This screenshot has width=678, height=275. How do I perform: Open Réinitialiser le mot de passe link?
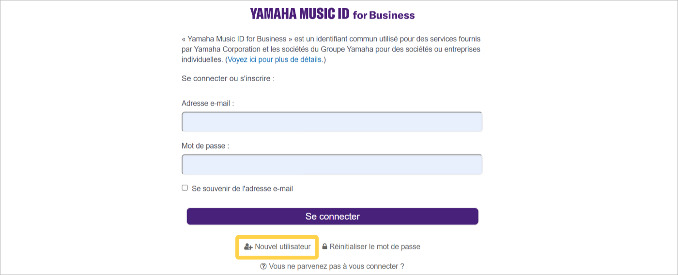(x=374, y=246)
